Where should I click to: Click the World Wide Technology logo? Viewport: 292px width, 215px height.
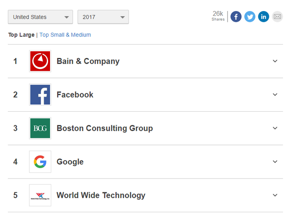pos(40,195)
